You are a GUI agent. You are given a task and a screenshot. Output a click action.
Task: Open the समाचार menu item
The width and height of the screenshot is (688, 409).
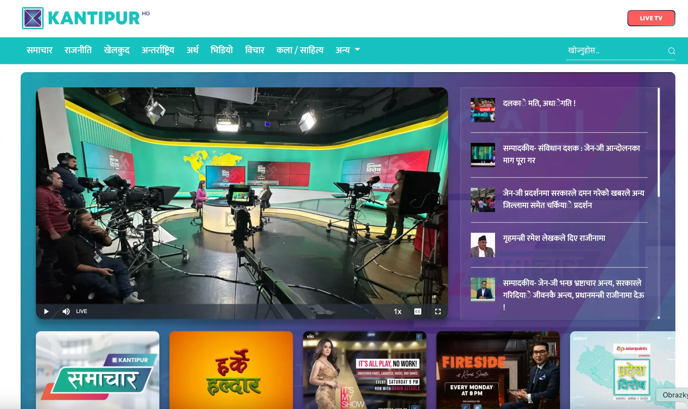40,50
